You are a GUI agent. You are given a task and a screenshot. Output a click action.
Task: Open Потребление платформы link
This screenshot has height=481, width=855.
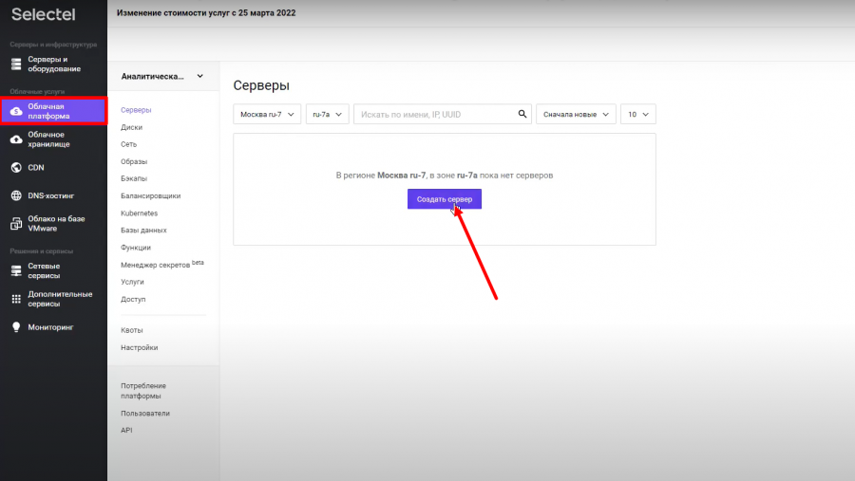point(143,391)
